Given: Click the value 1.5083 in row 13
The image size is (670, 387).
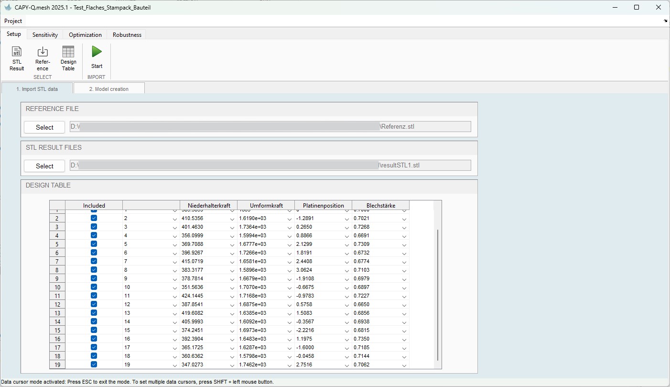Looking at the screenshot, I should tap(304, 313).
